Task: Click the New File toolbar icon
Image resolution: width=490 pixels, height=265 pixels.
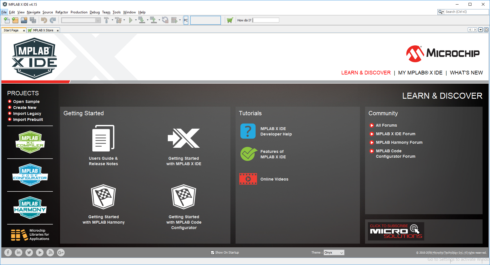Action: pos(7,20)
